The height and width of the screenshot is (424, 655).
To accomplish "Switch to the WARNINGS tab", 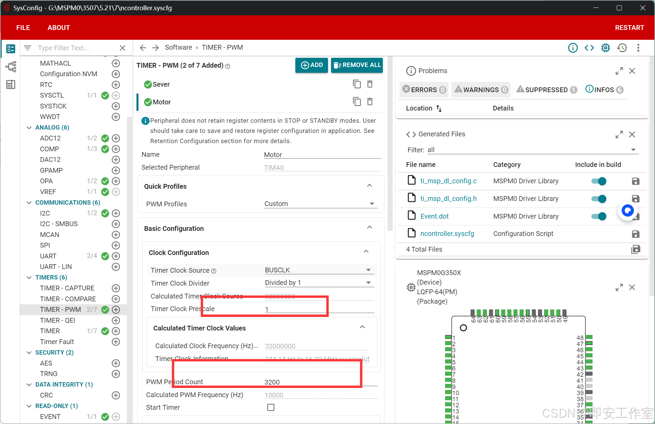I will pyautogui.click(x=481, y=90).
